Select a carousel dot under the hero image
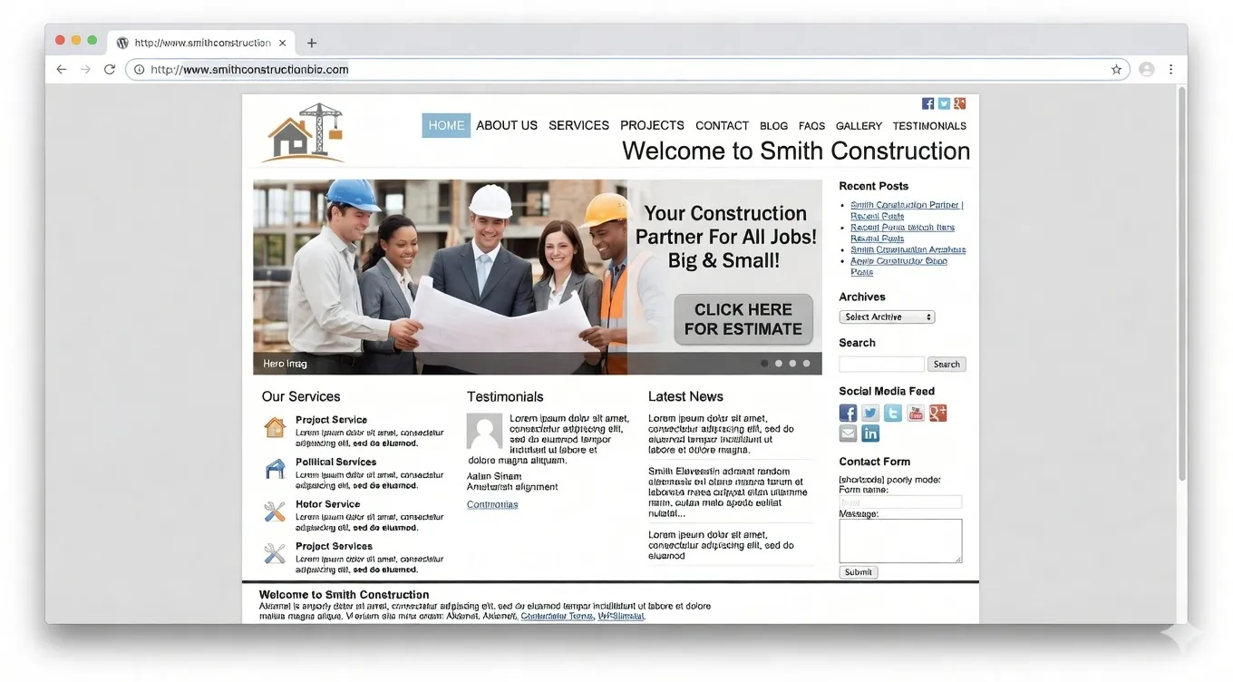The width and height of the screenshot is (1233, 682). [x=778, y=363]
